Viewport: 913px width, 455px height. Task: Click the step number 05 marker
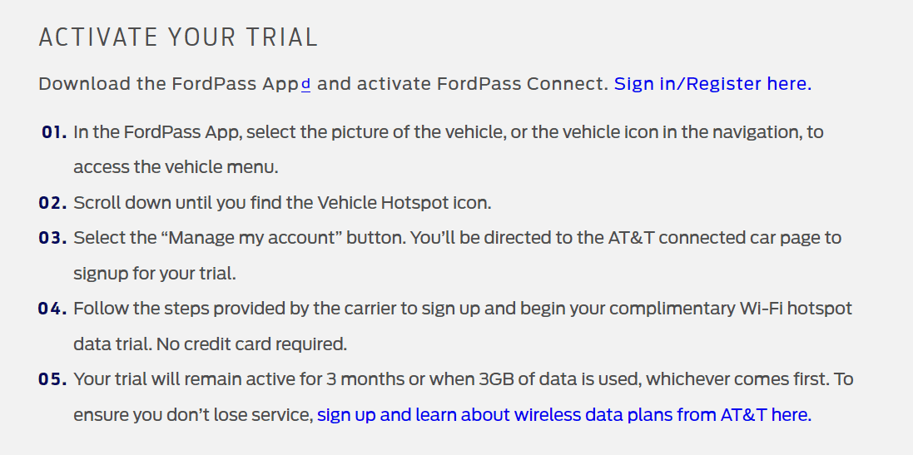pos(52,379)
